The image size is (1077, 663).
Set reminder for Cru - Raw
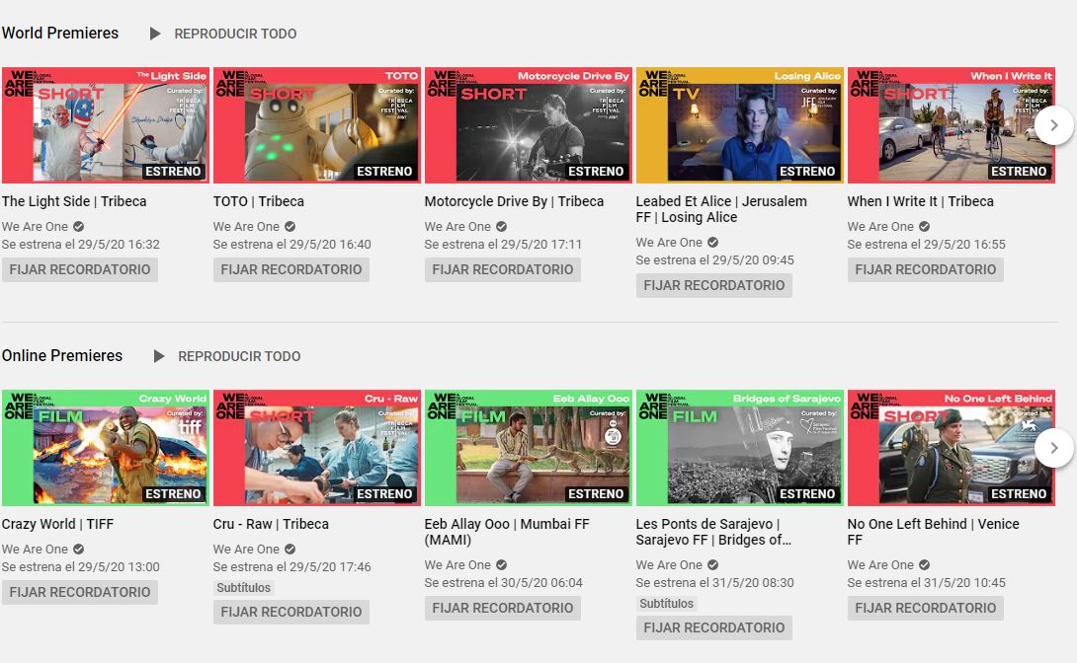(291, 613)
